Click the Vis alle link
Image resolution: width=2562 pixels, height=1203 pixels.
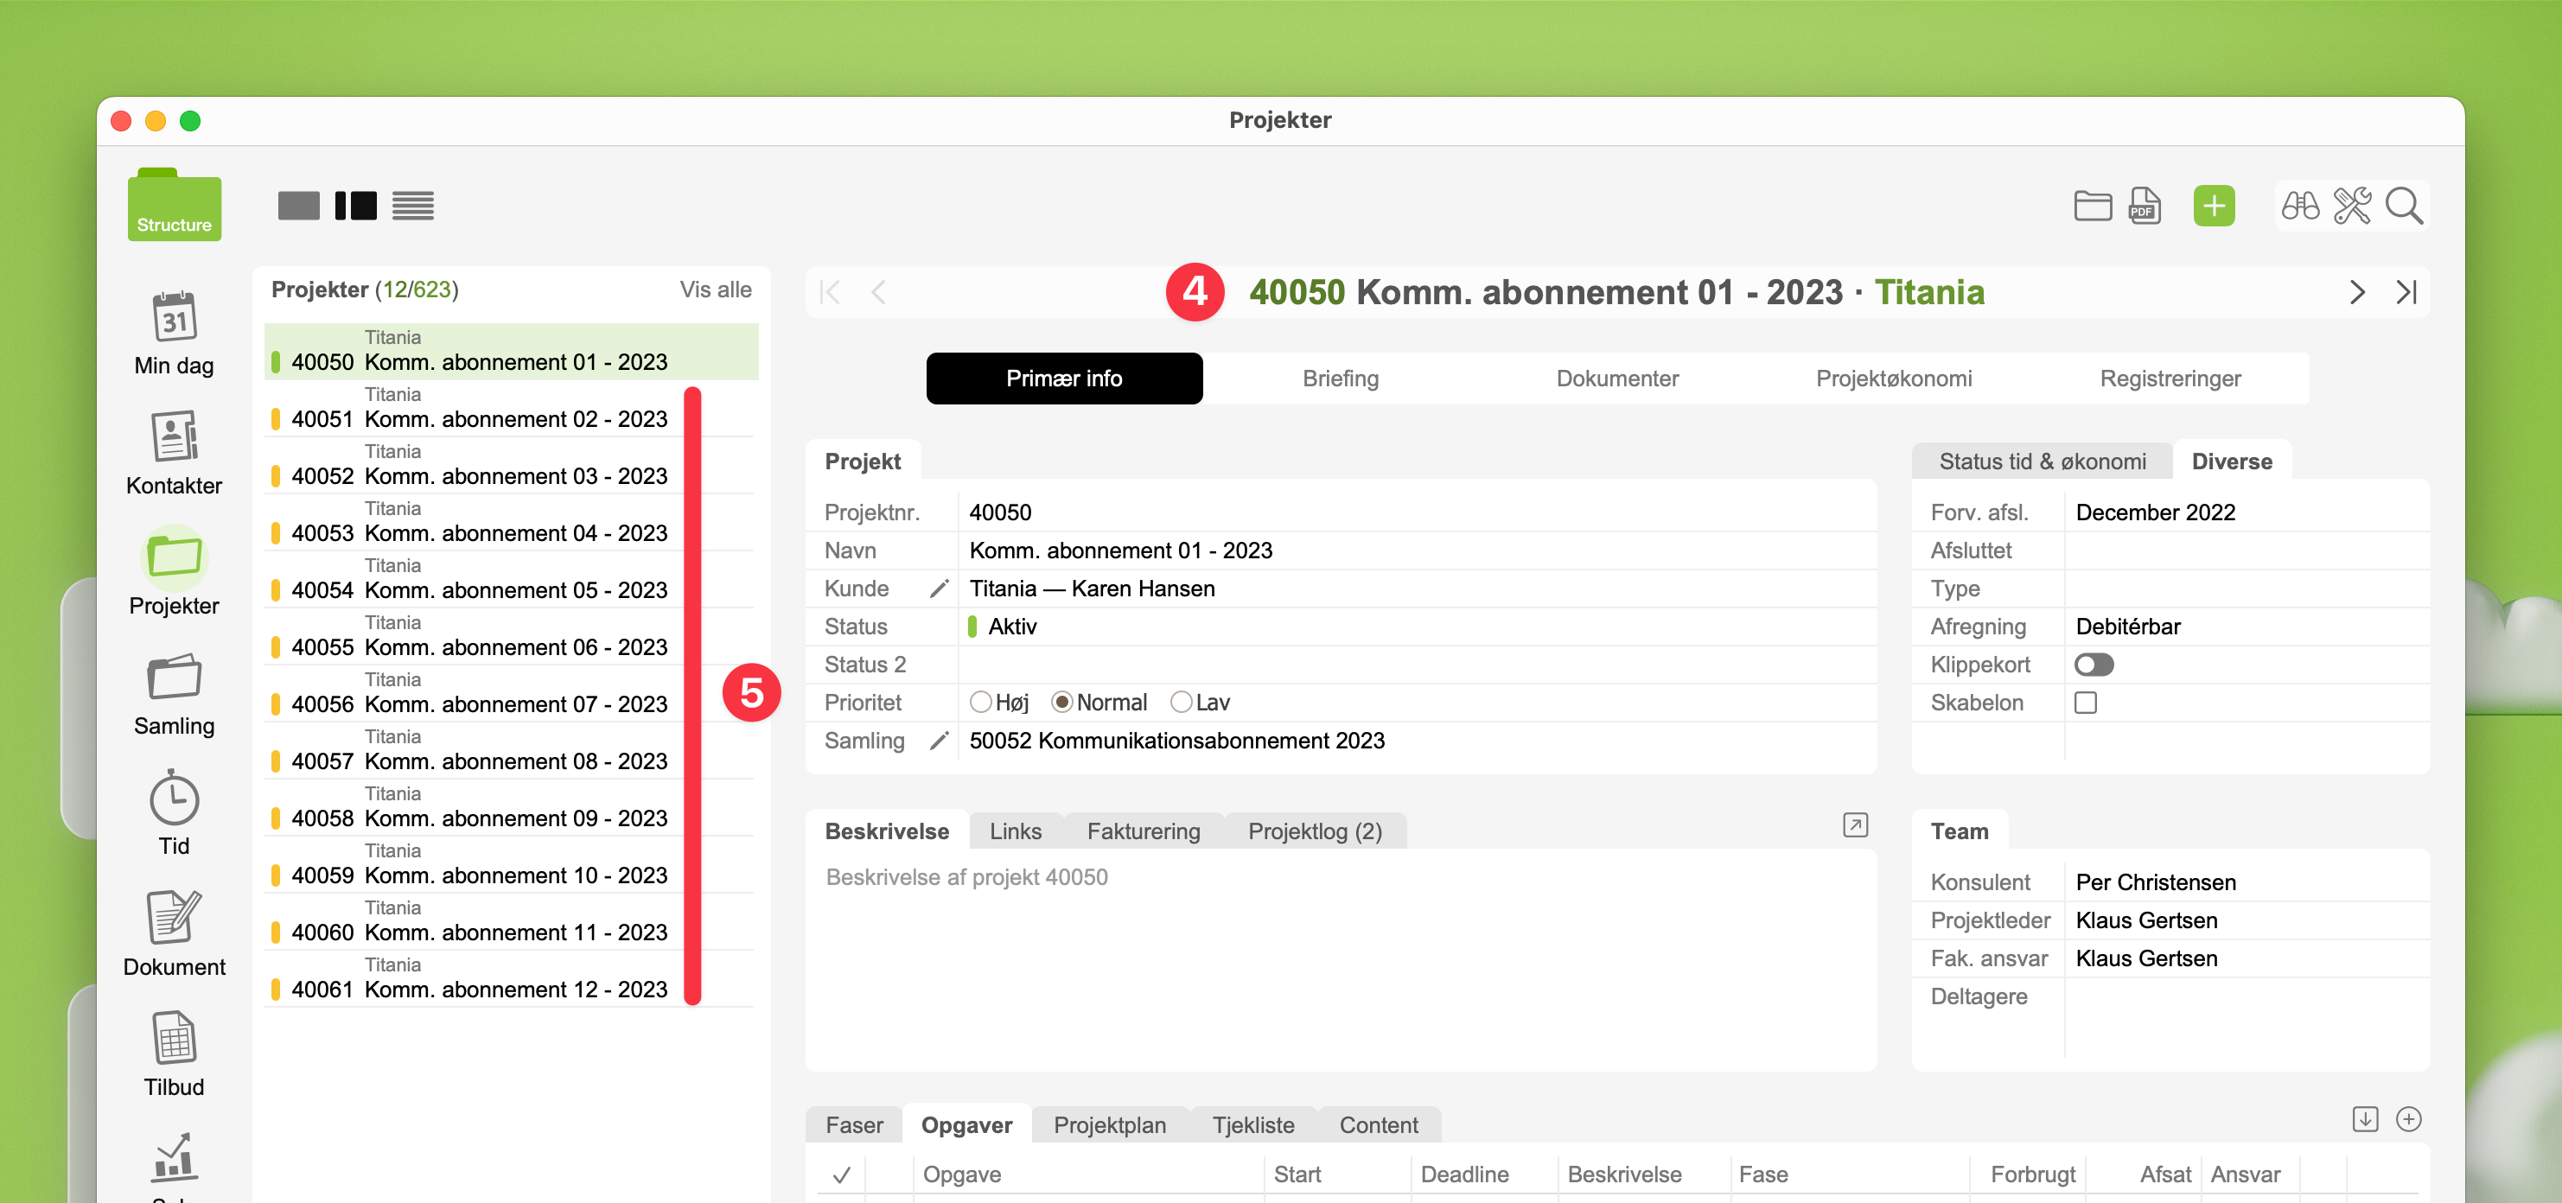pyautogui.click(x=715, y=290)
